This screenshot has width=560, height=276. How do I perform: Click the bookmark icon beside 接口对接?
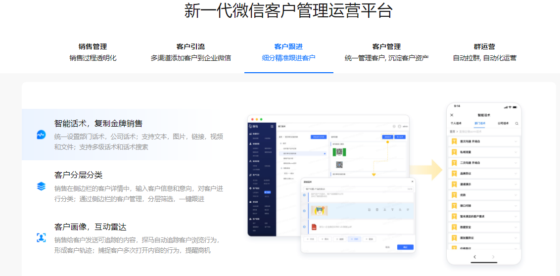(454, 206)
